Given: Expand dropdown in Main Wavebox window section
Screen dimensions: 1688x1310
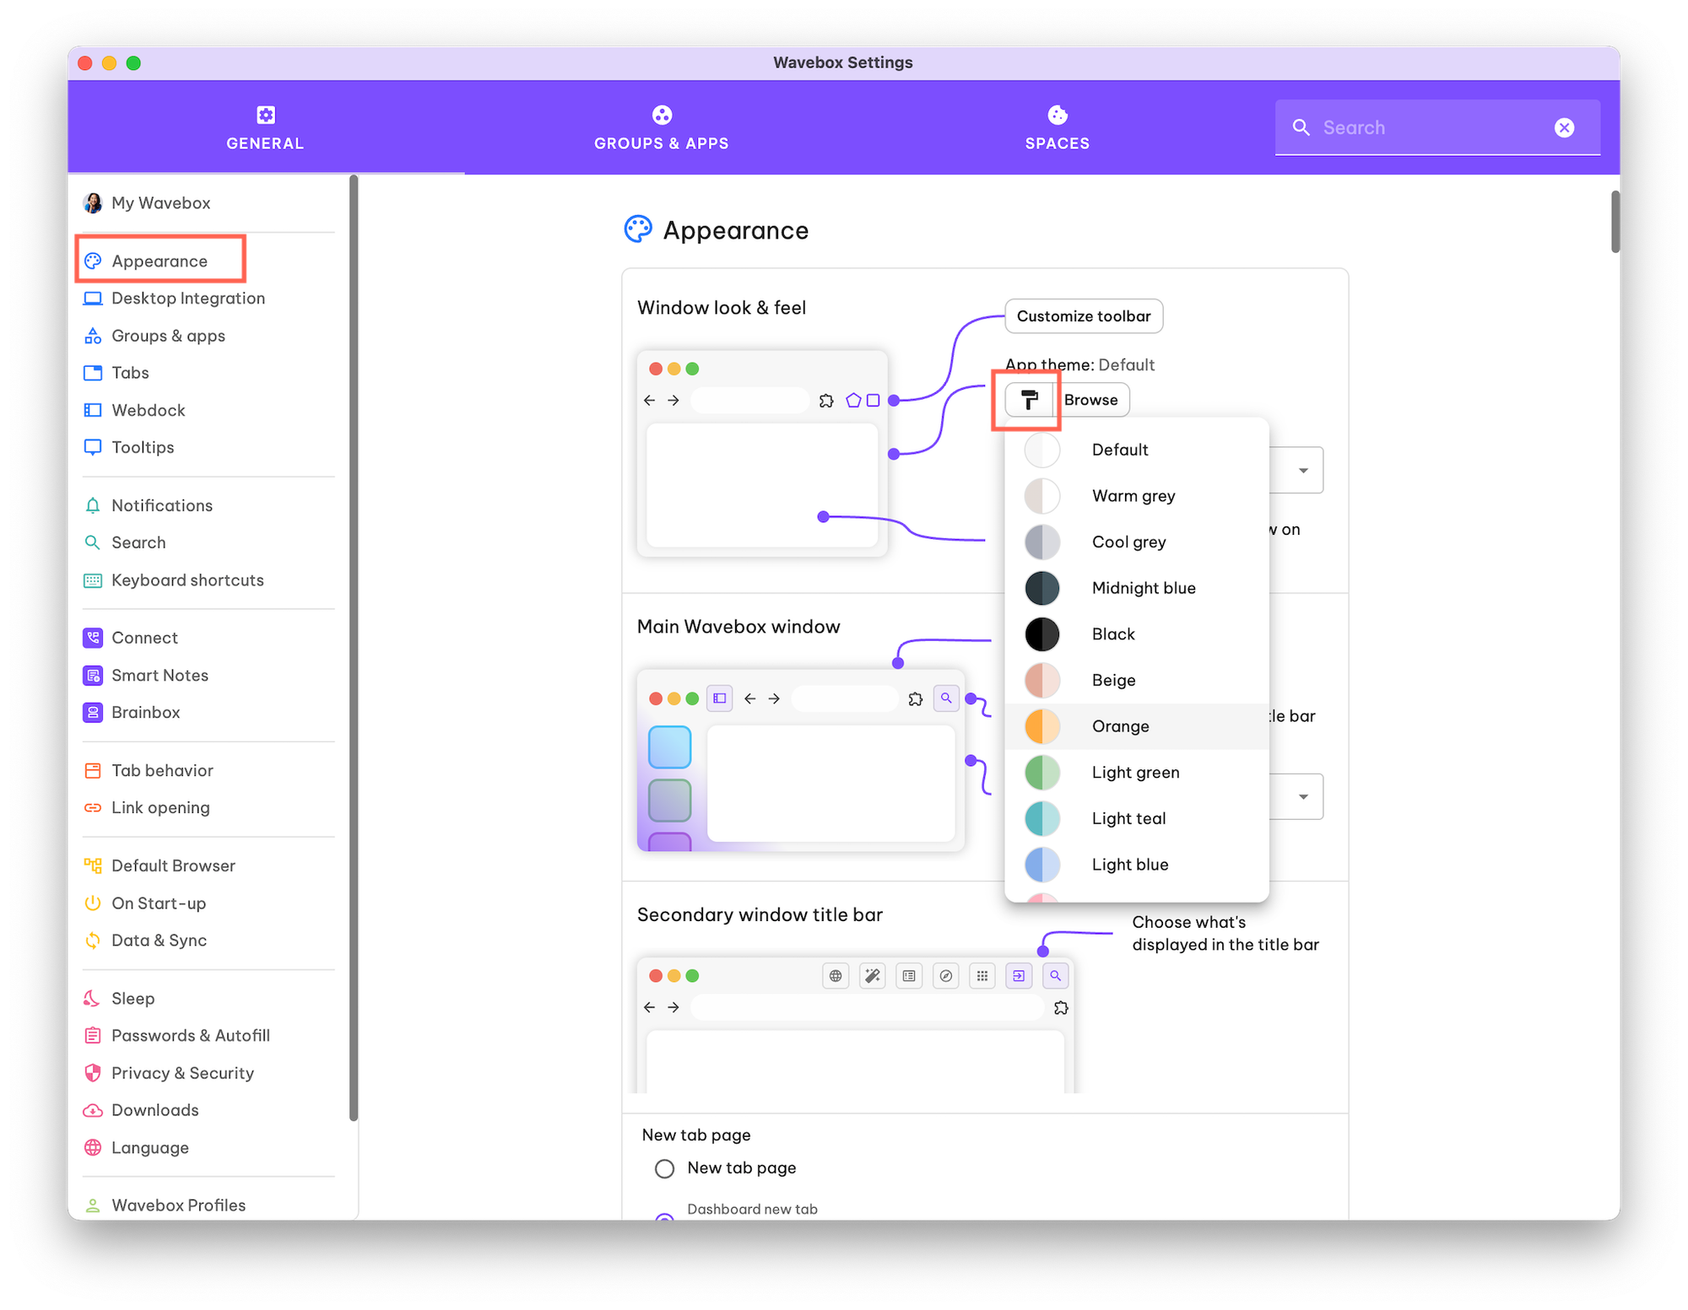Looking at the screenshot, I should [x=1302, y=796].
